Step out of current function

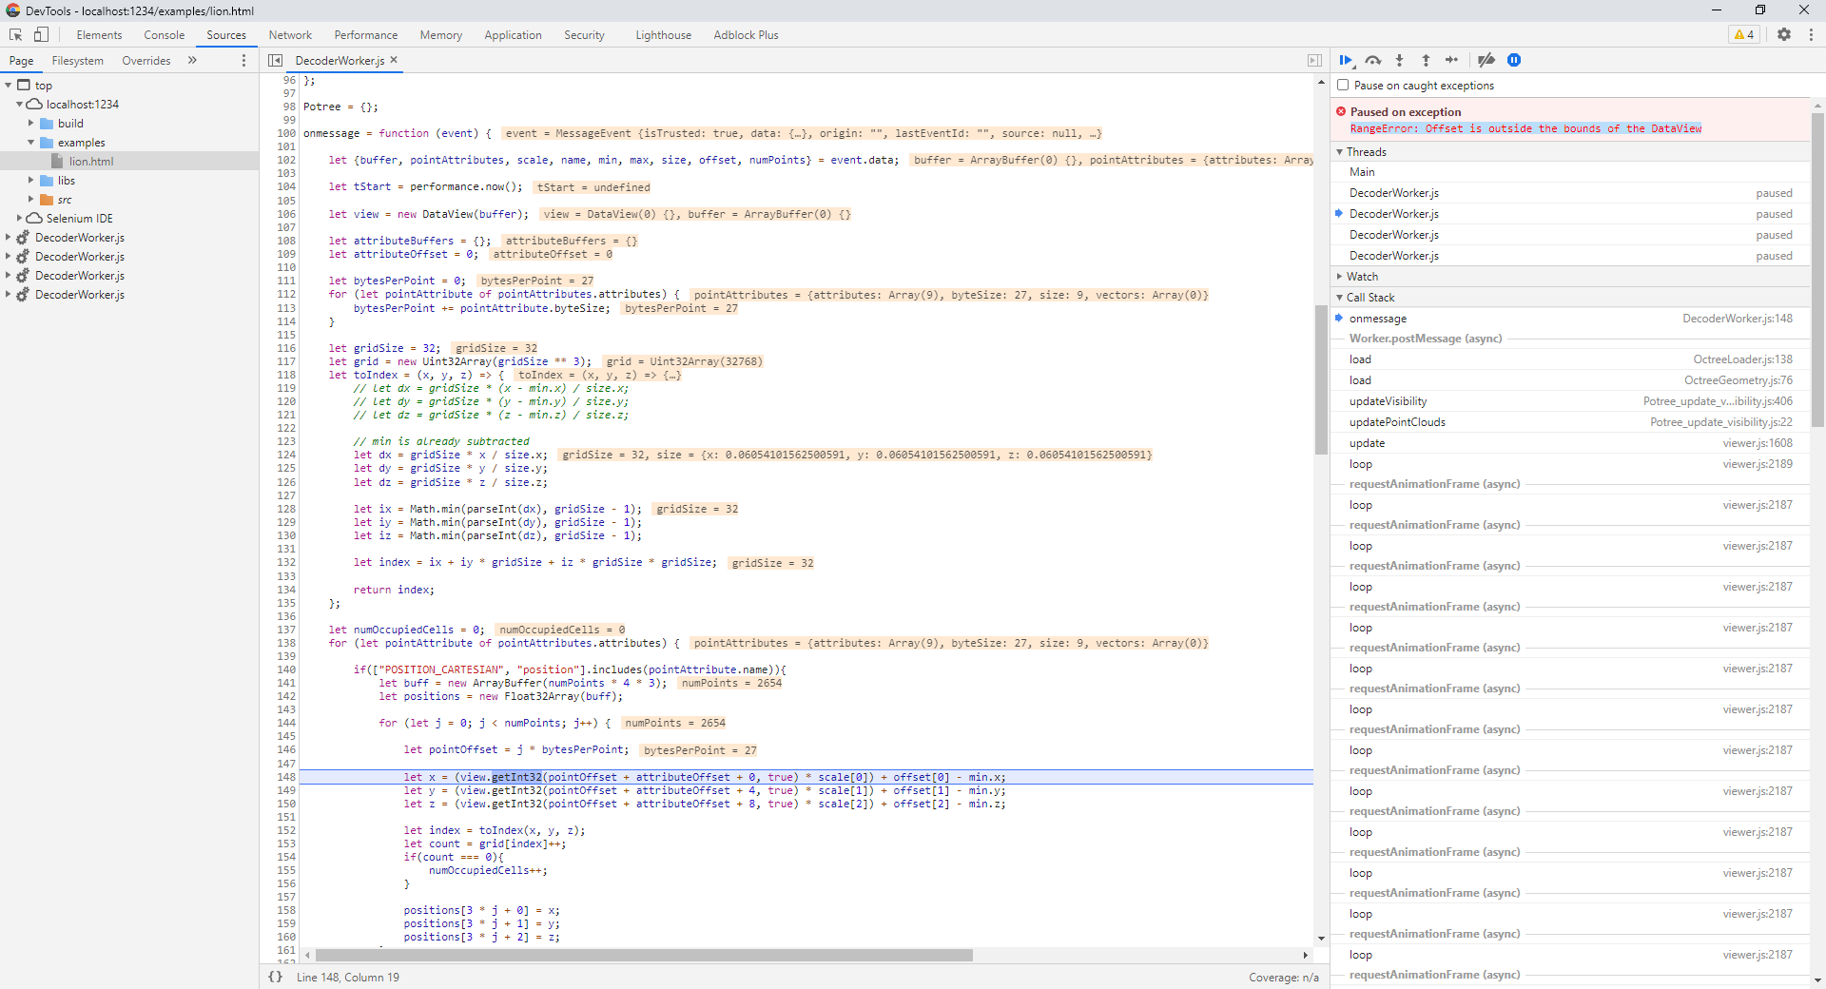coord(1426,60)
